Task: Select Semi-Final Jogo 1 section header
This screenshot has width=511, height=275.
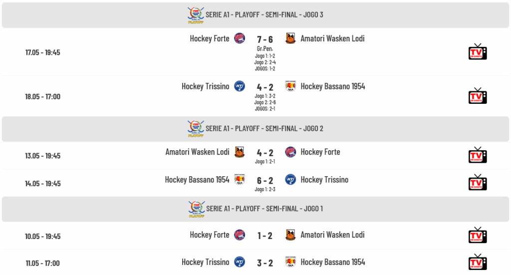Action: click(255, 209)
